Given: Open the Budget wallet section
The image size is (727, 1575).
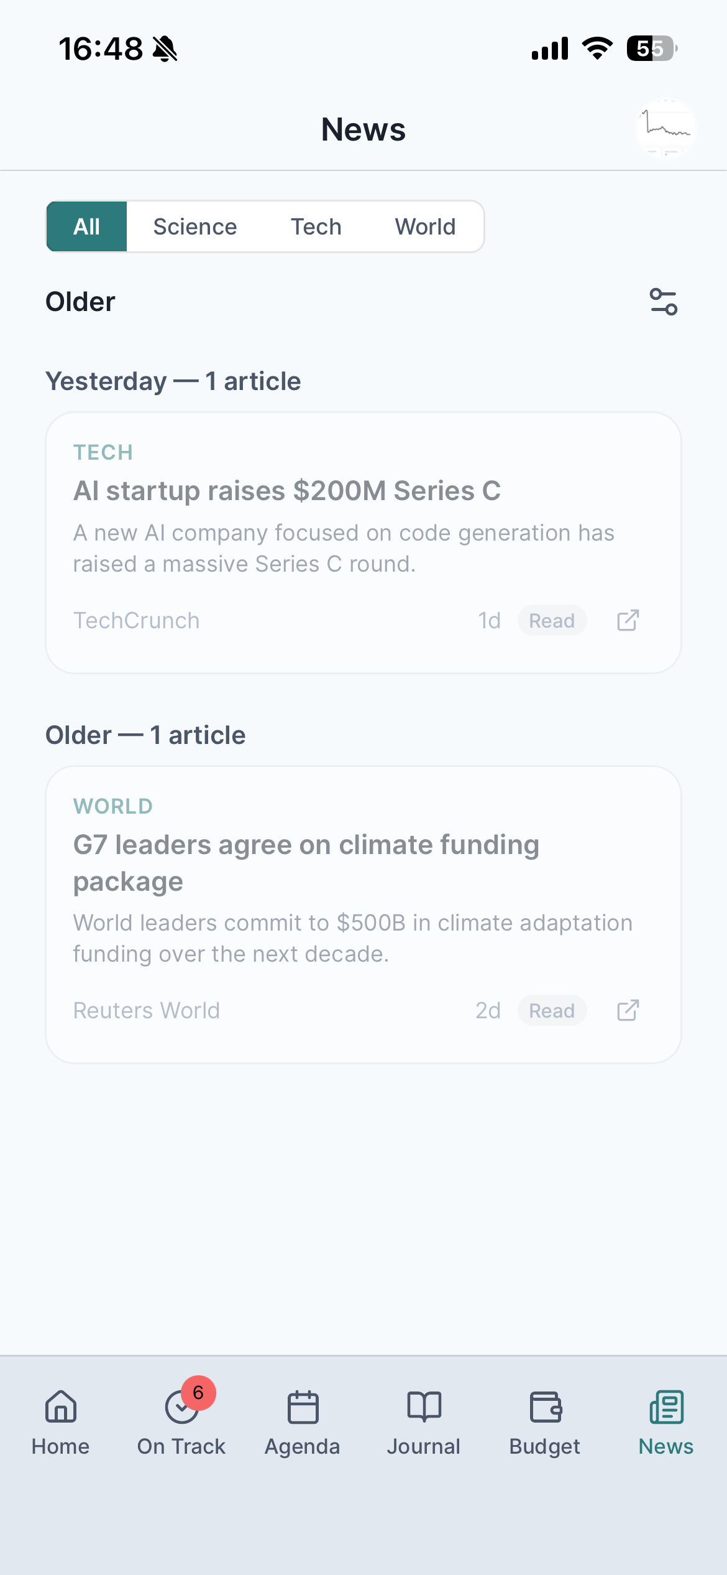Looking at the screenshot, I should pyautogui.click(x=544, y=1424).
